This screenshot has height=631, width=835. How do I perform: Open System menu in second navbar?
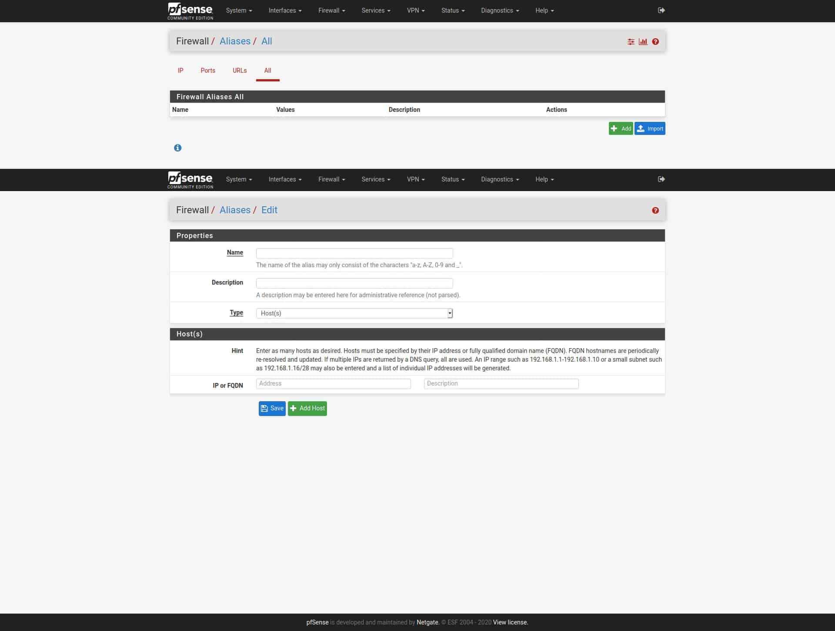pyautogui.click(x=239, y=179)
